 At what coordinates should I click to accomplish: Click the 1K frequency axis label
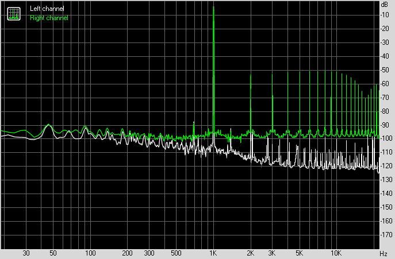[x=213, y=253]
